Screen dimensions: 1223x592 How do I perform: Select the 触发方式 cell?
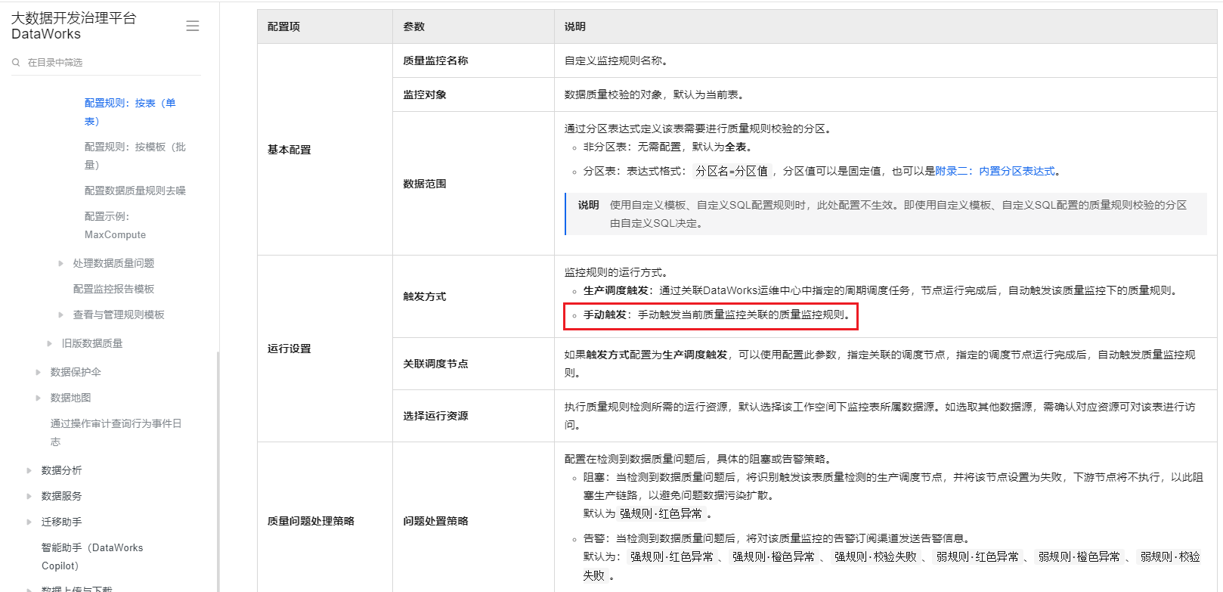473,296
